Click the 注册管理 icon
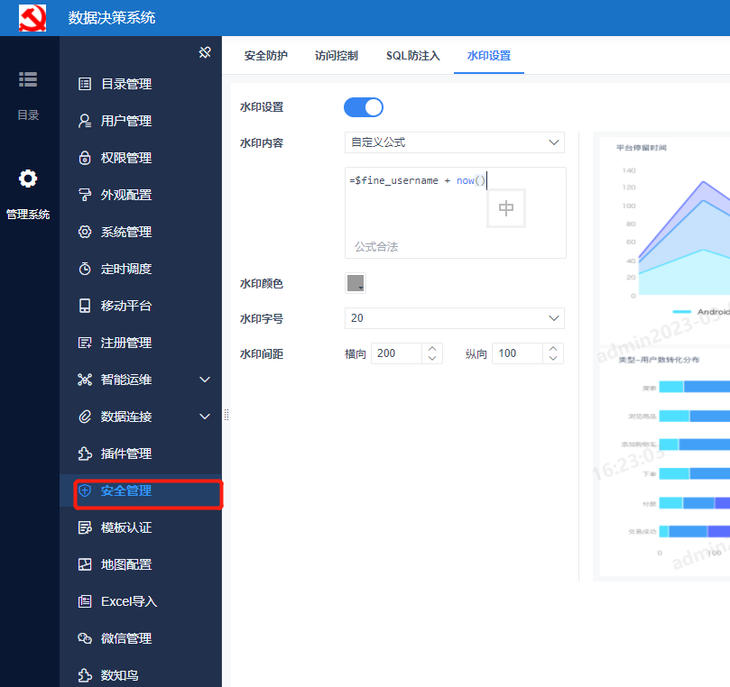Image resolution: width=730 pixels, height=687 pixels. [x=85, y=343]
